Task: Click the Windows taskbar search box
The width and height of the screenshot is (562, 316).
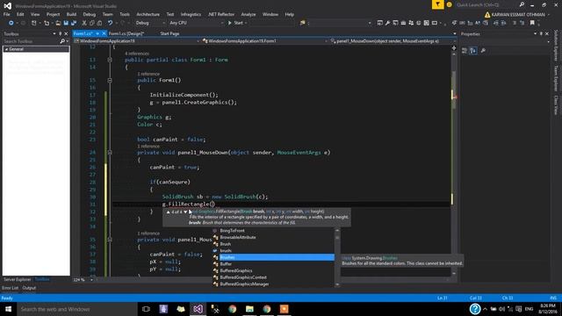Action: (77, 309)
